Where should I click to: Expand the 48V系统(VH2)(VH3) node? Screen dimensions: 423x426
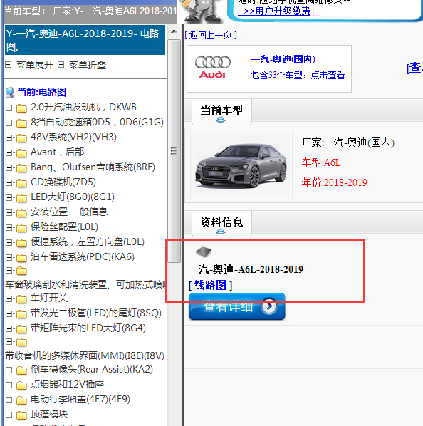click(x=9, y=137)
